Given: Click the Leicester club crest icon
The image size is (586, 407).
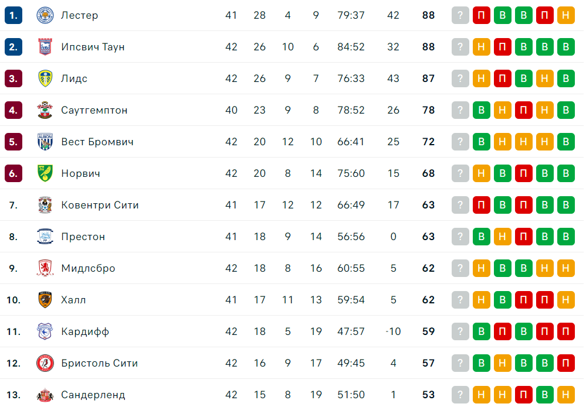Looking at the screenshot, I should pyautogui.click(x=45, y=15).
